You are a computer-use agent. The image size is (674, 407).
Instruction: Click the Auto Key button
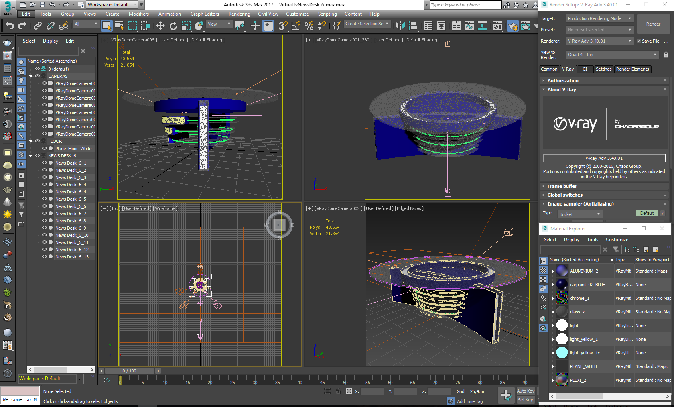click(525, 391)
